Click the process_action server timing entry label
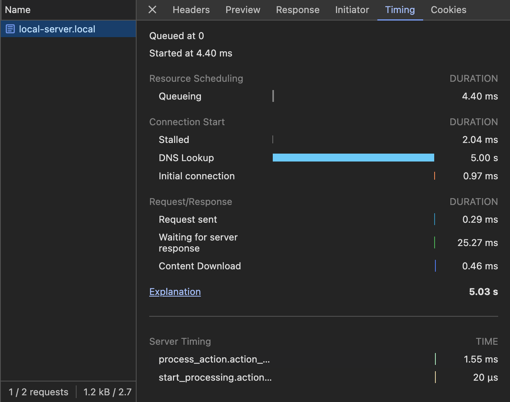Screen dimensions: 510x402 click(x=214, y=359)
